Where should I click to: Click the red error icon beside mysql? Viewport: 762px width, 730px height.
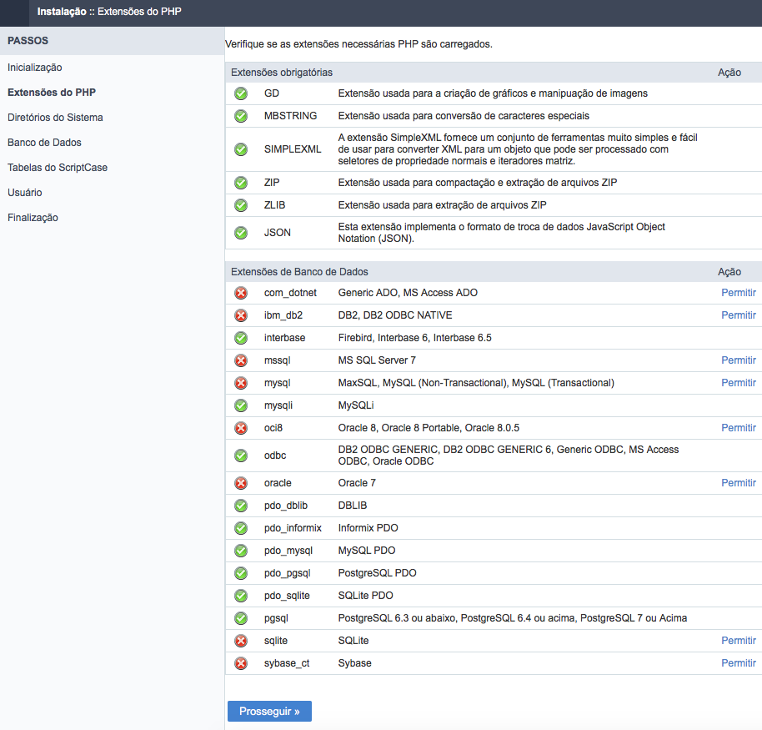click(x=241, y=383)
